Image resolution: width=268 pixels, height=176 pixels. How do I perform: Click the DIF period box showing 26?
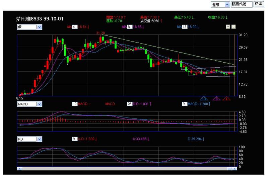(x=130, y=104)
